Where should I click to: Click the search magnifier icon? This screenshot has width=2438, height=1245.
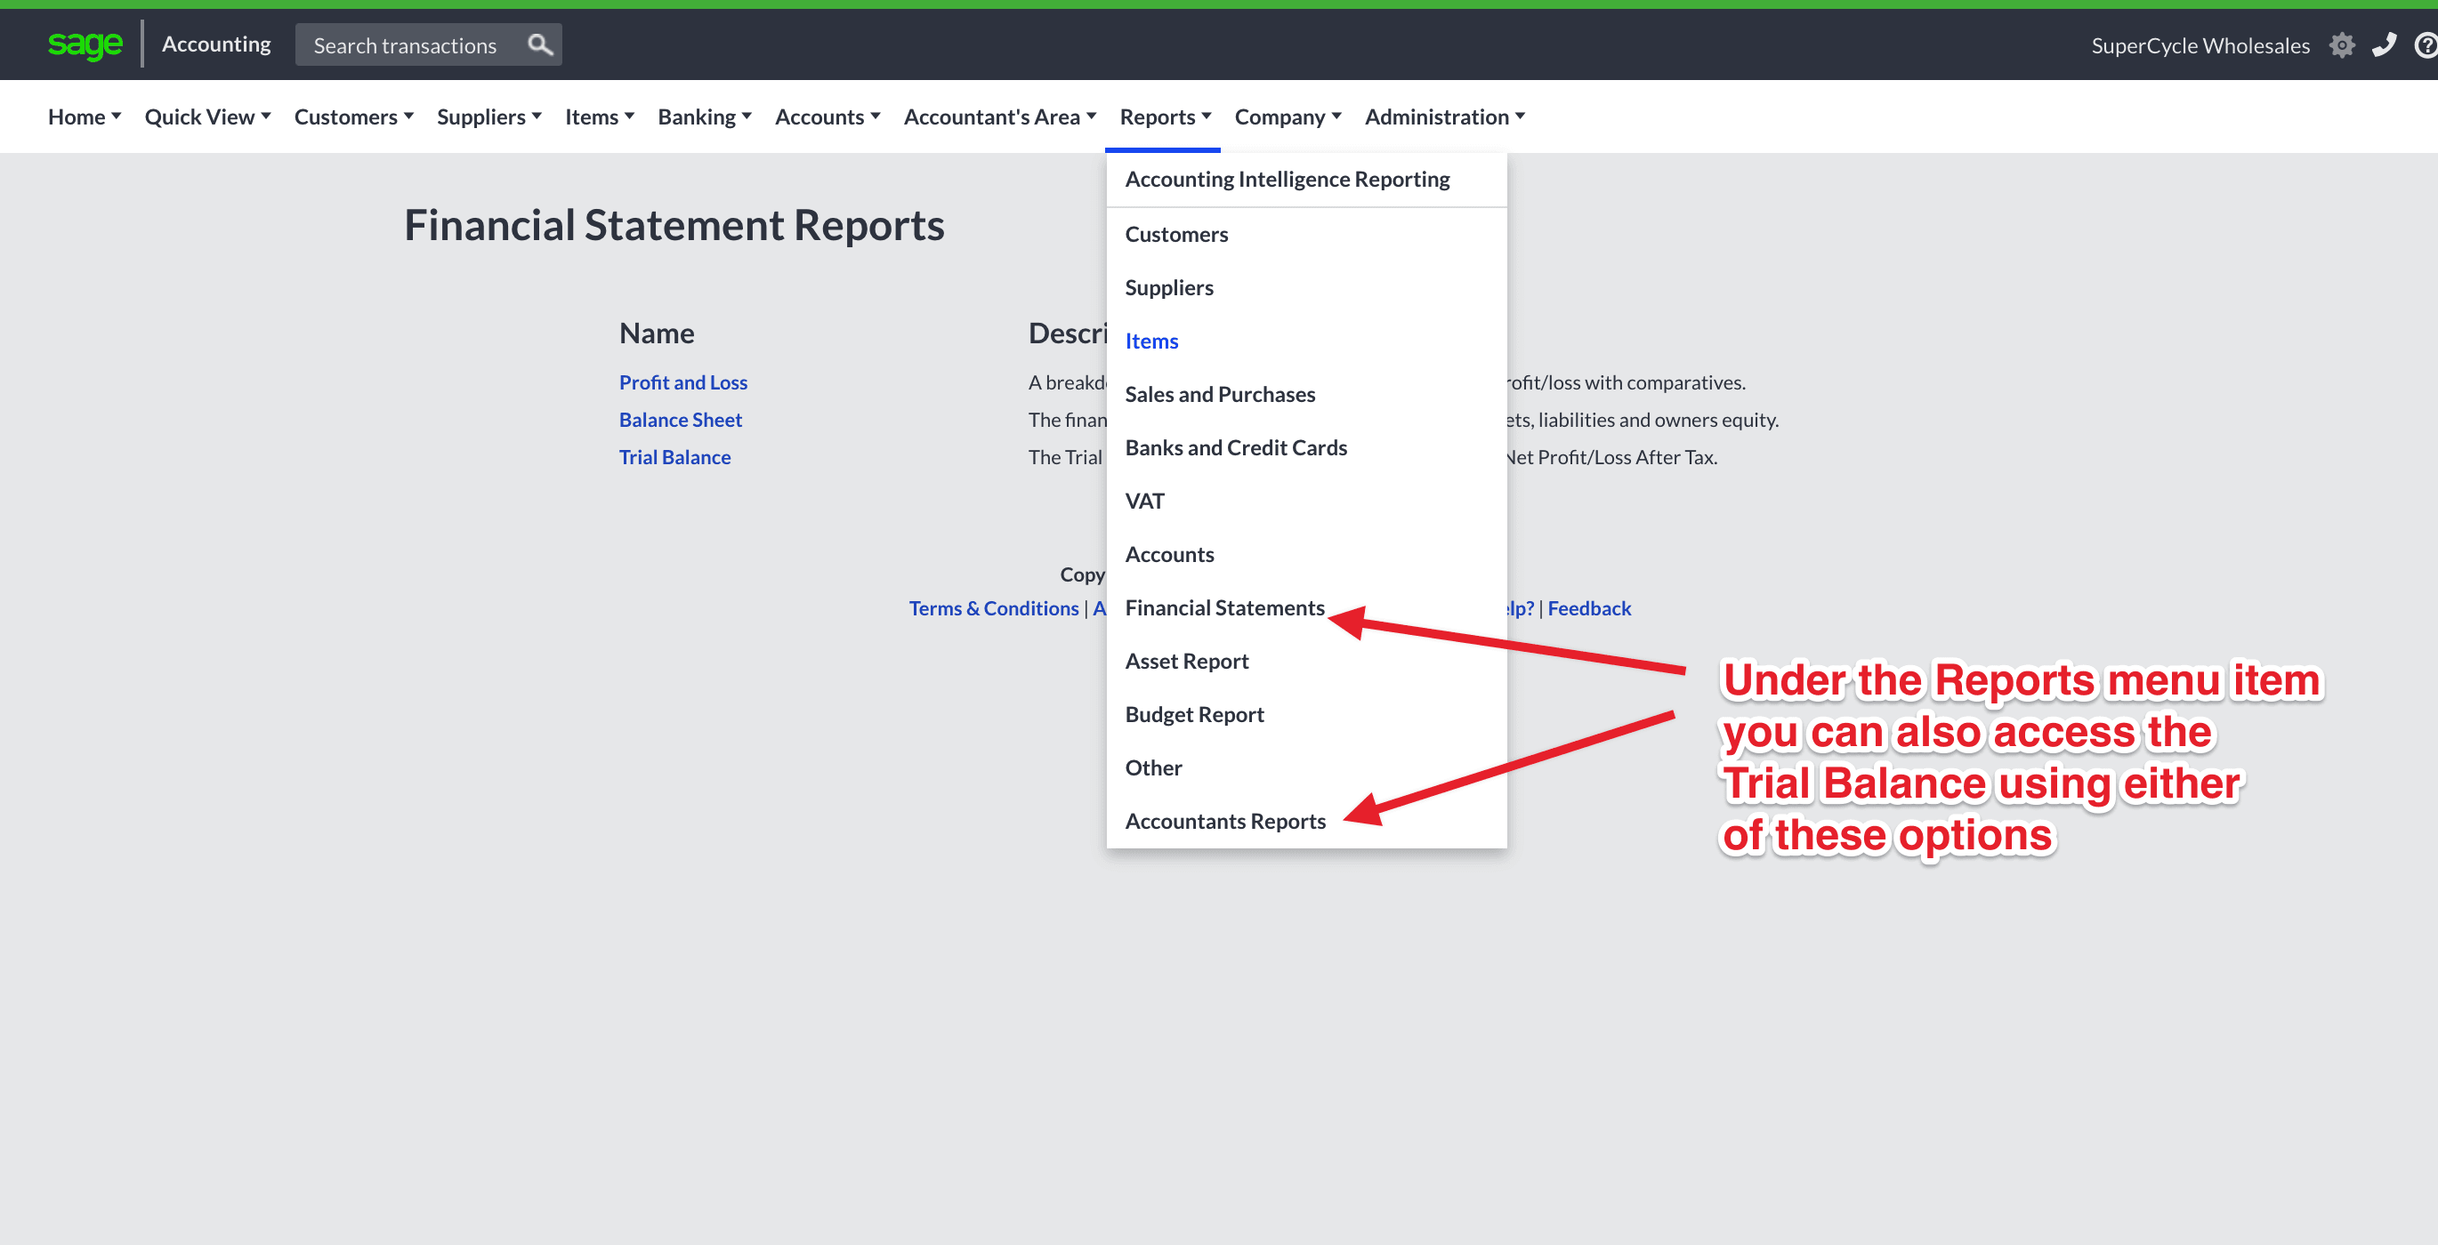(x=539, y=44)
